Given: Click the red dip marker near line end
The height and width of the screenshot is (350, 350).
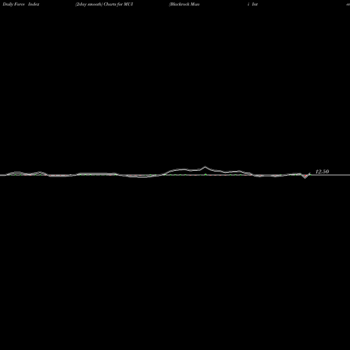Looking at the screenshot, I should 305,176.
